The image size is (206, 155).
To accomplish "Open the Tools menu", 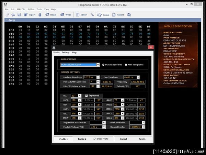I will pyautogui.click(x=39, y=10).
